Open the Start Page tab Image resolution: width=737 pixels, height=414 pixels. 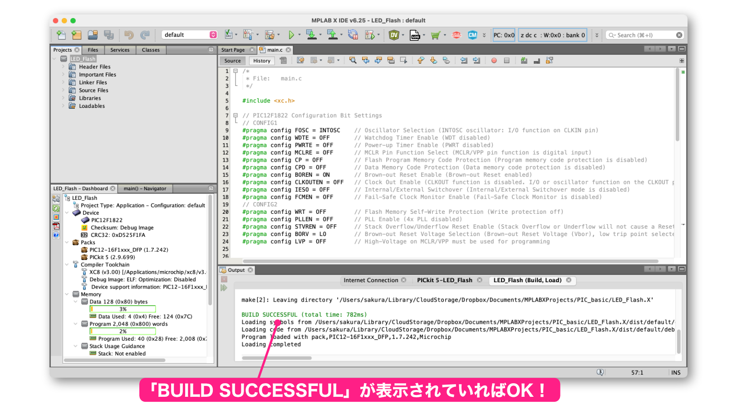pos(233,50)
